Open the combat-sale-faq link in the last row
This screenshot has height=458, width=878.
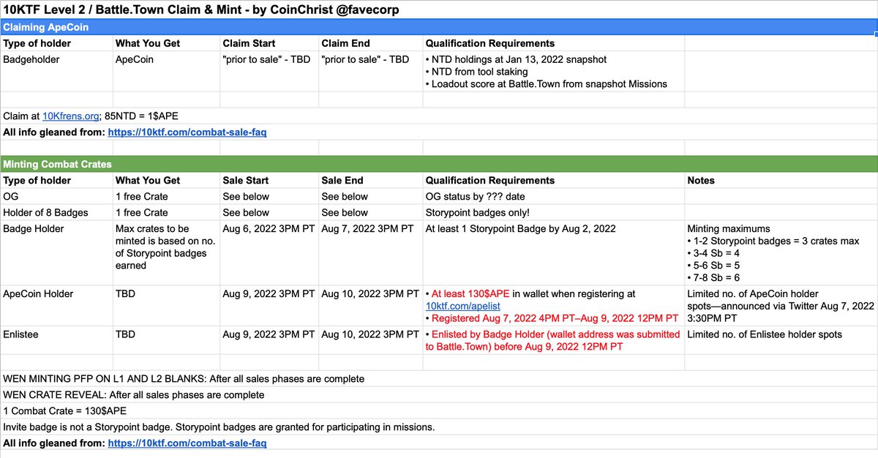click(x=187, y=443)
